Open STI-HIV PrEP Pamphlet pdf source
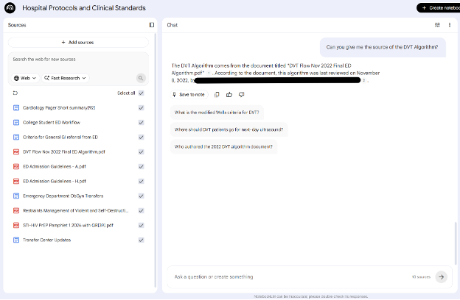The height and width of the screenshot is (300, 460). click(68, 225)
